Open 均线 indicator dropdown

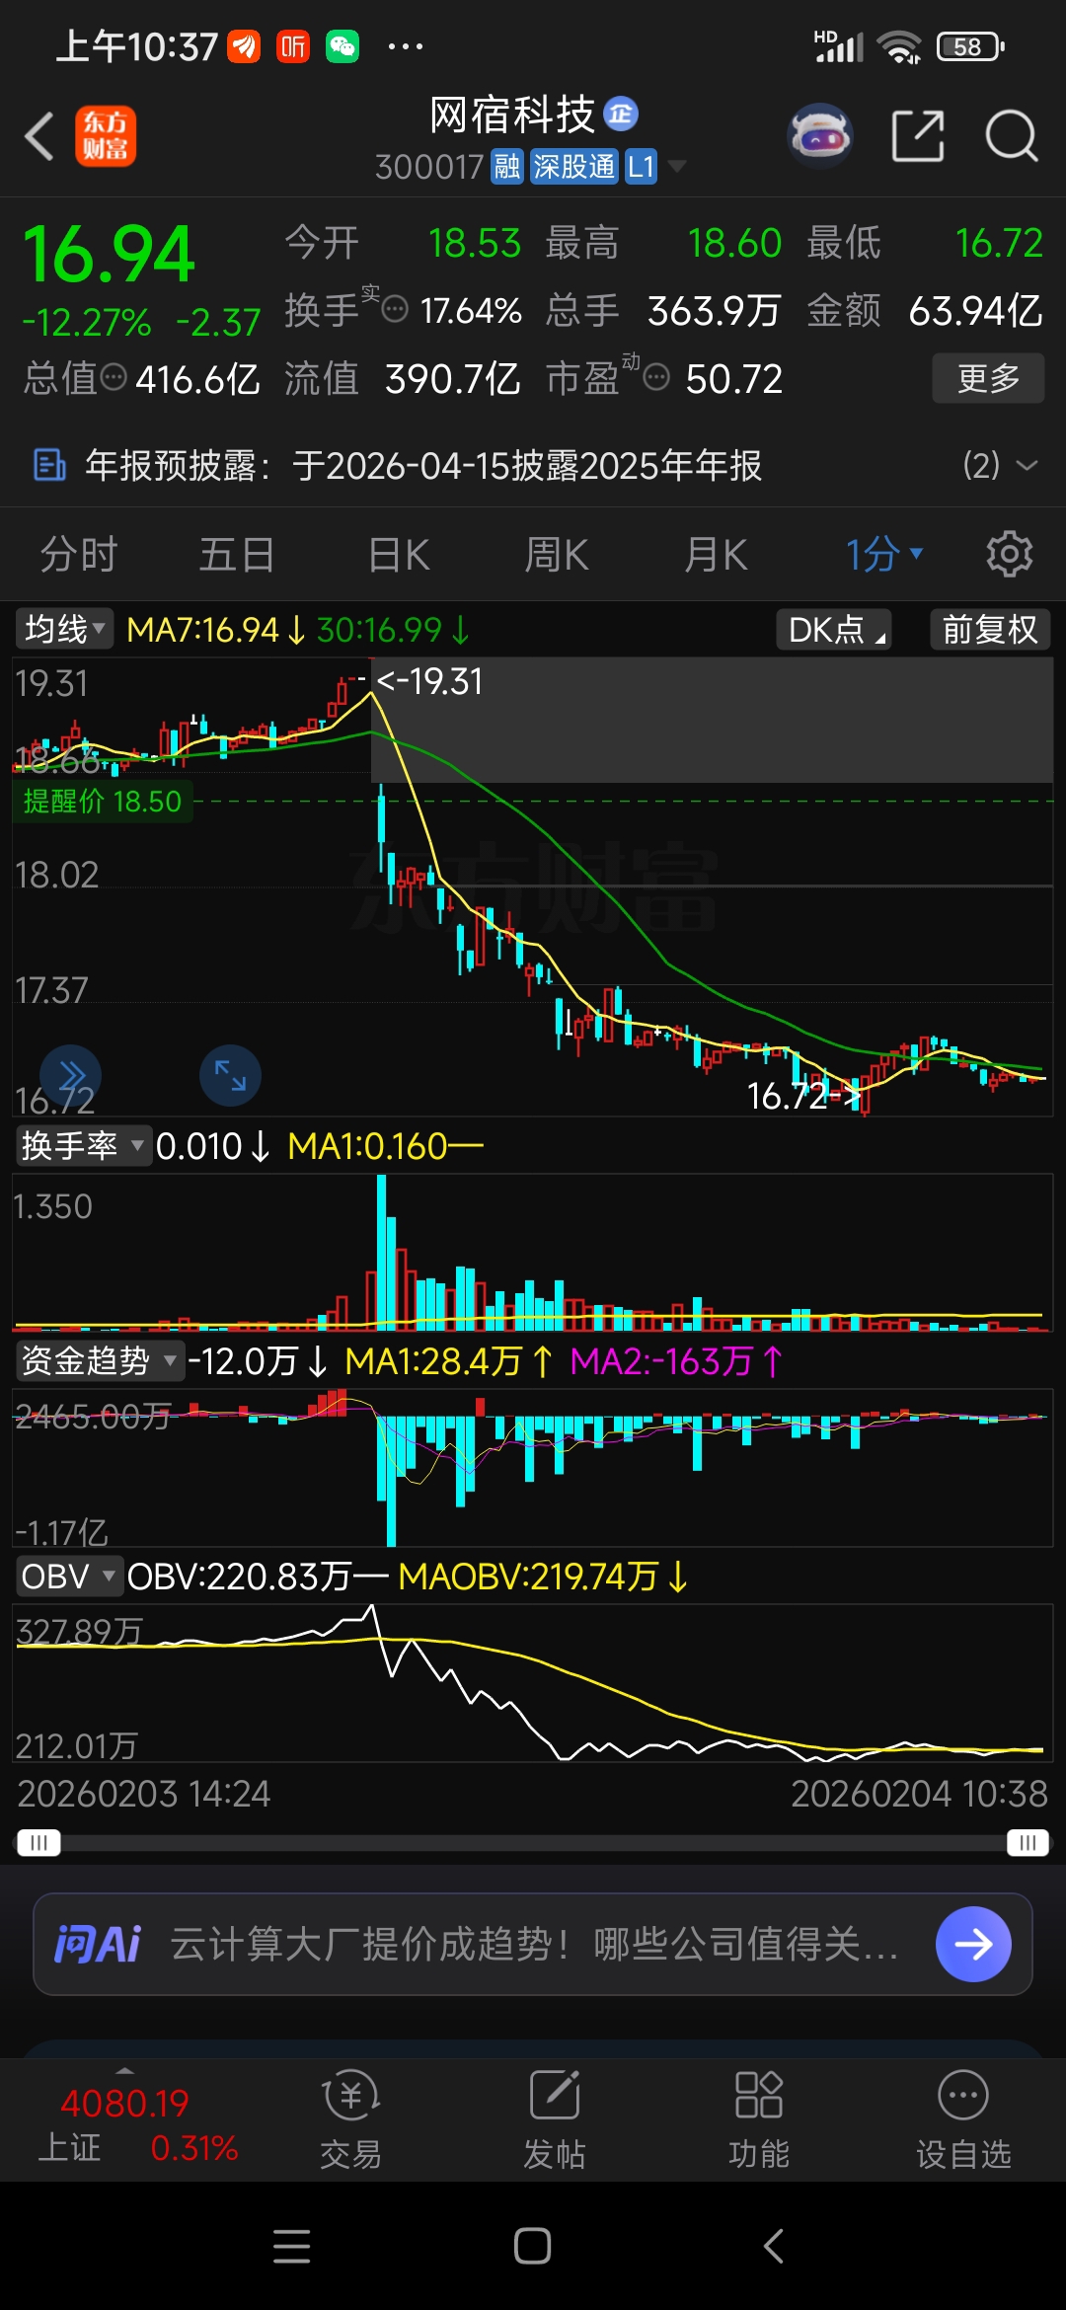tap(65, 629)
